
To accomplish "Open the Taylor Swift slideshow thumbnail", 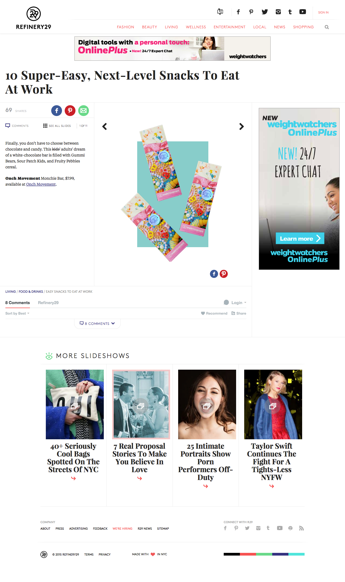I will 273,404.
